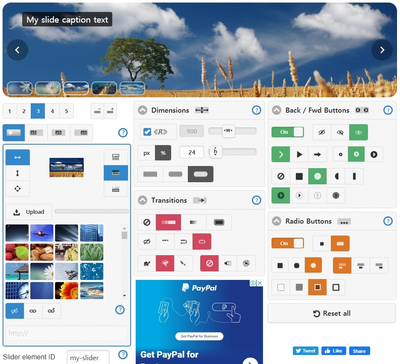Collapse the Transitions panel

143,200
